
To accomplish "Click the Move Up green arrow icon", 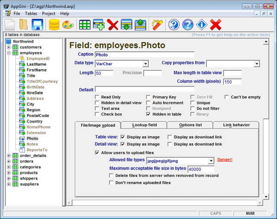I will point(140,25).
